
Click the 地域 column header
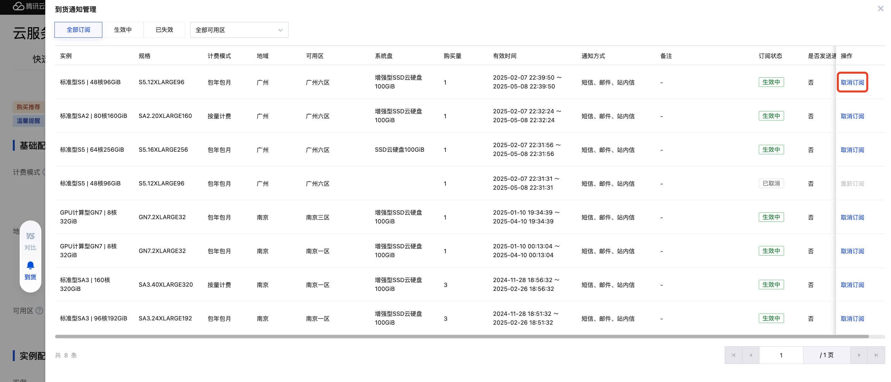pos(262,56)
